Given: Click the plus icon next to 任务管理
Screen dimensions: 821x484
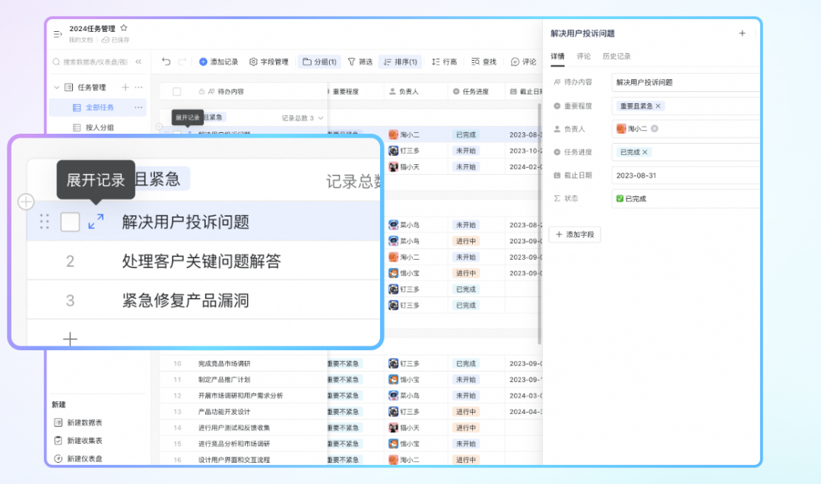Looking at the screenshot, I should 125,87.
